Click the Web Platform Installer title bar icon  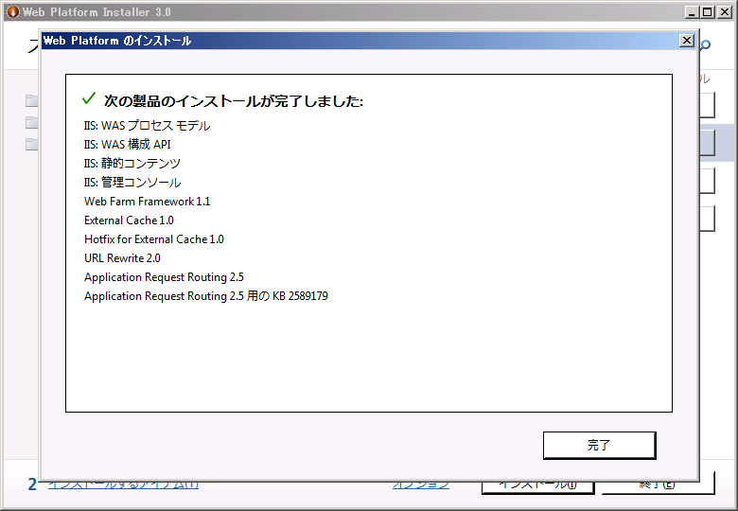tap(12, 11)
